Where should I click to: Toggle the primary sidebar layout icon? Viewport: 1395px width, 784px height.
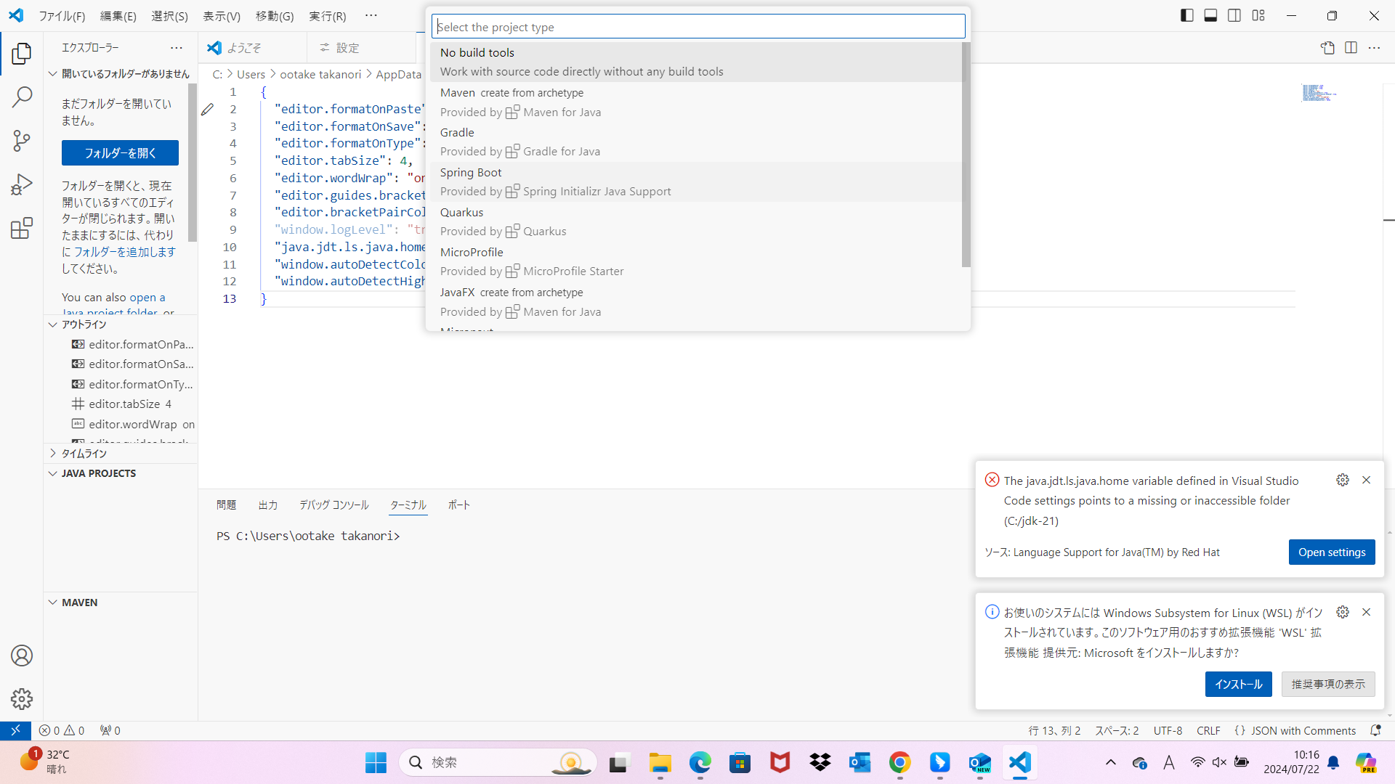pyautogui.click(x=1186, y=15)
